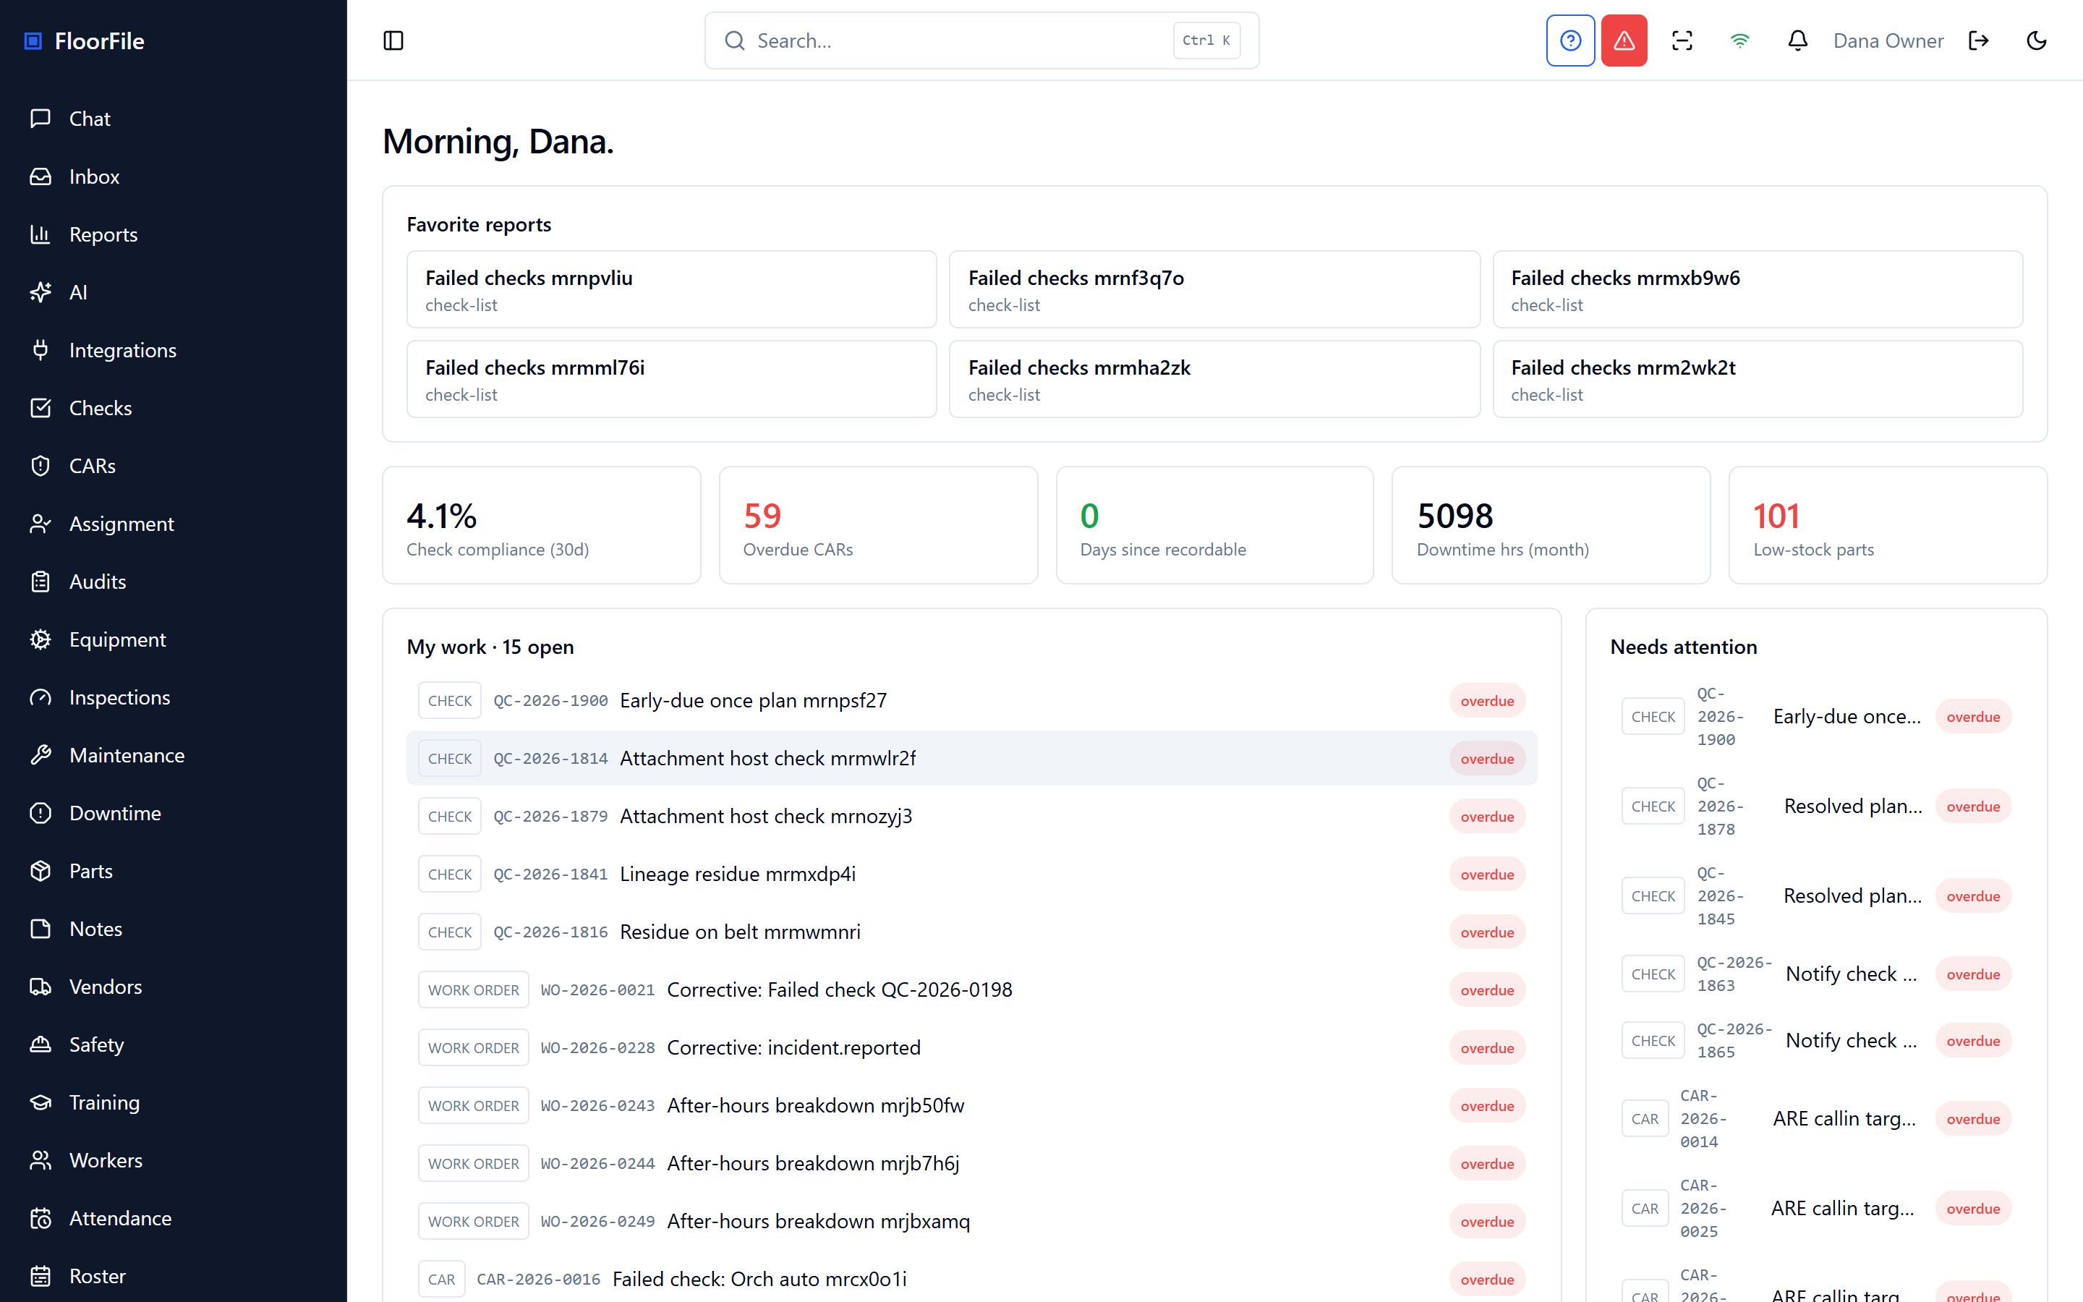2083x1302 pixels.
Task: Open Check compliance (30d) stat card
Action: 542,525
